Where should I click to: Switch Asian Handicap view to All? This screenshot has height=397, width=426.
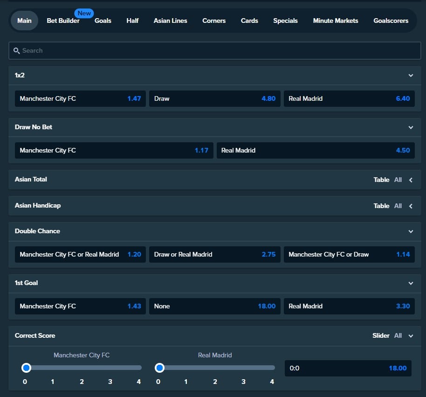point(398,206)
